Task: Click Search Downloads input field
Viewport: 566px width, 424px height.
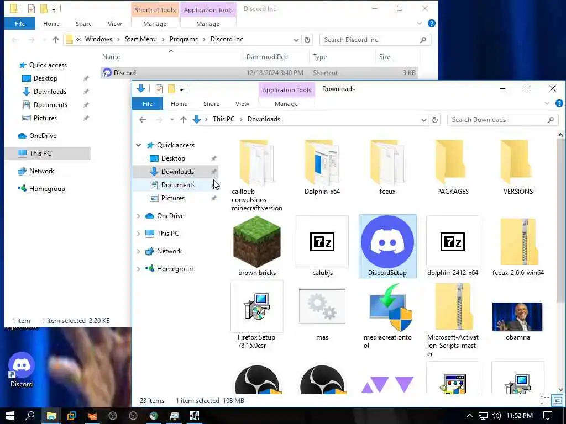Action: [x=502, y=120]
